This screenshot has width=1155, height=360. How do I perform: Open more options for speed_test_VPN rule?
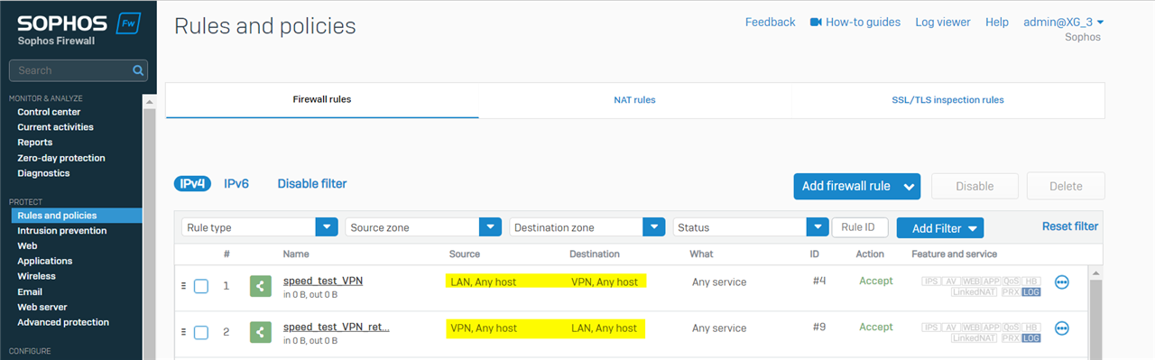pos(1062,282)
